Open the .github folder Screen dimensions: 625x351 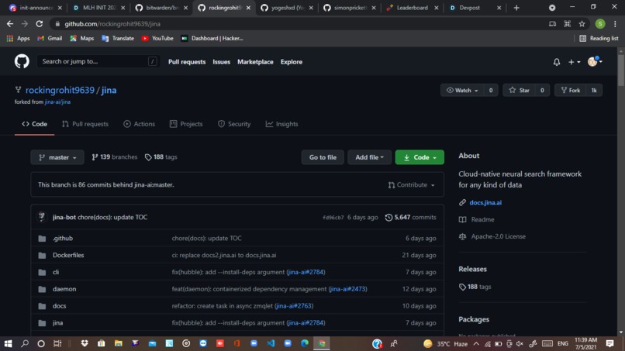point(63,238)
